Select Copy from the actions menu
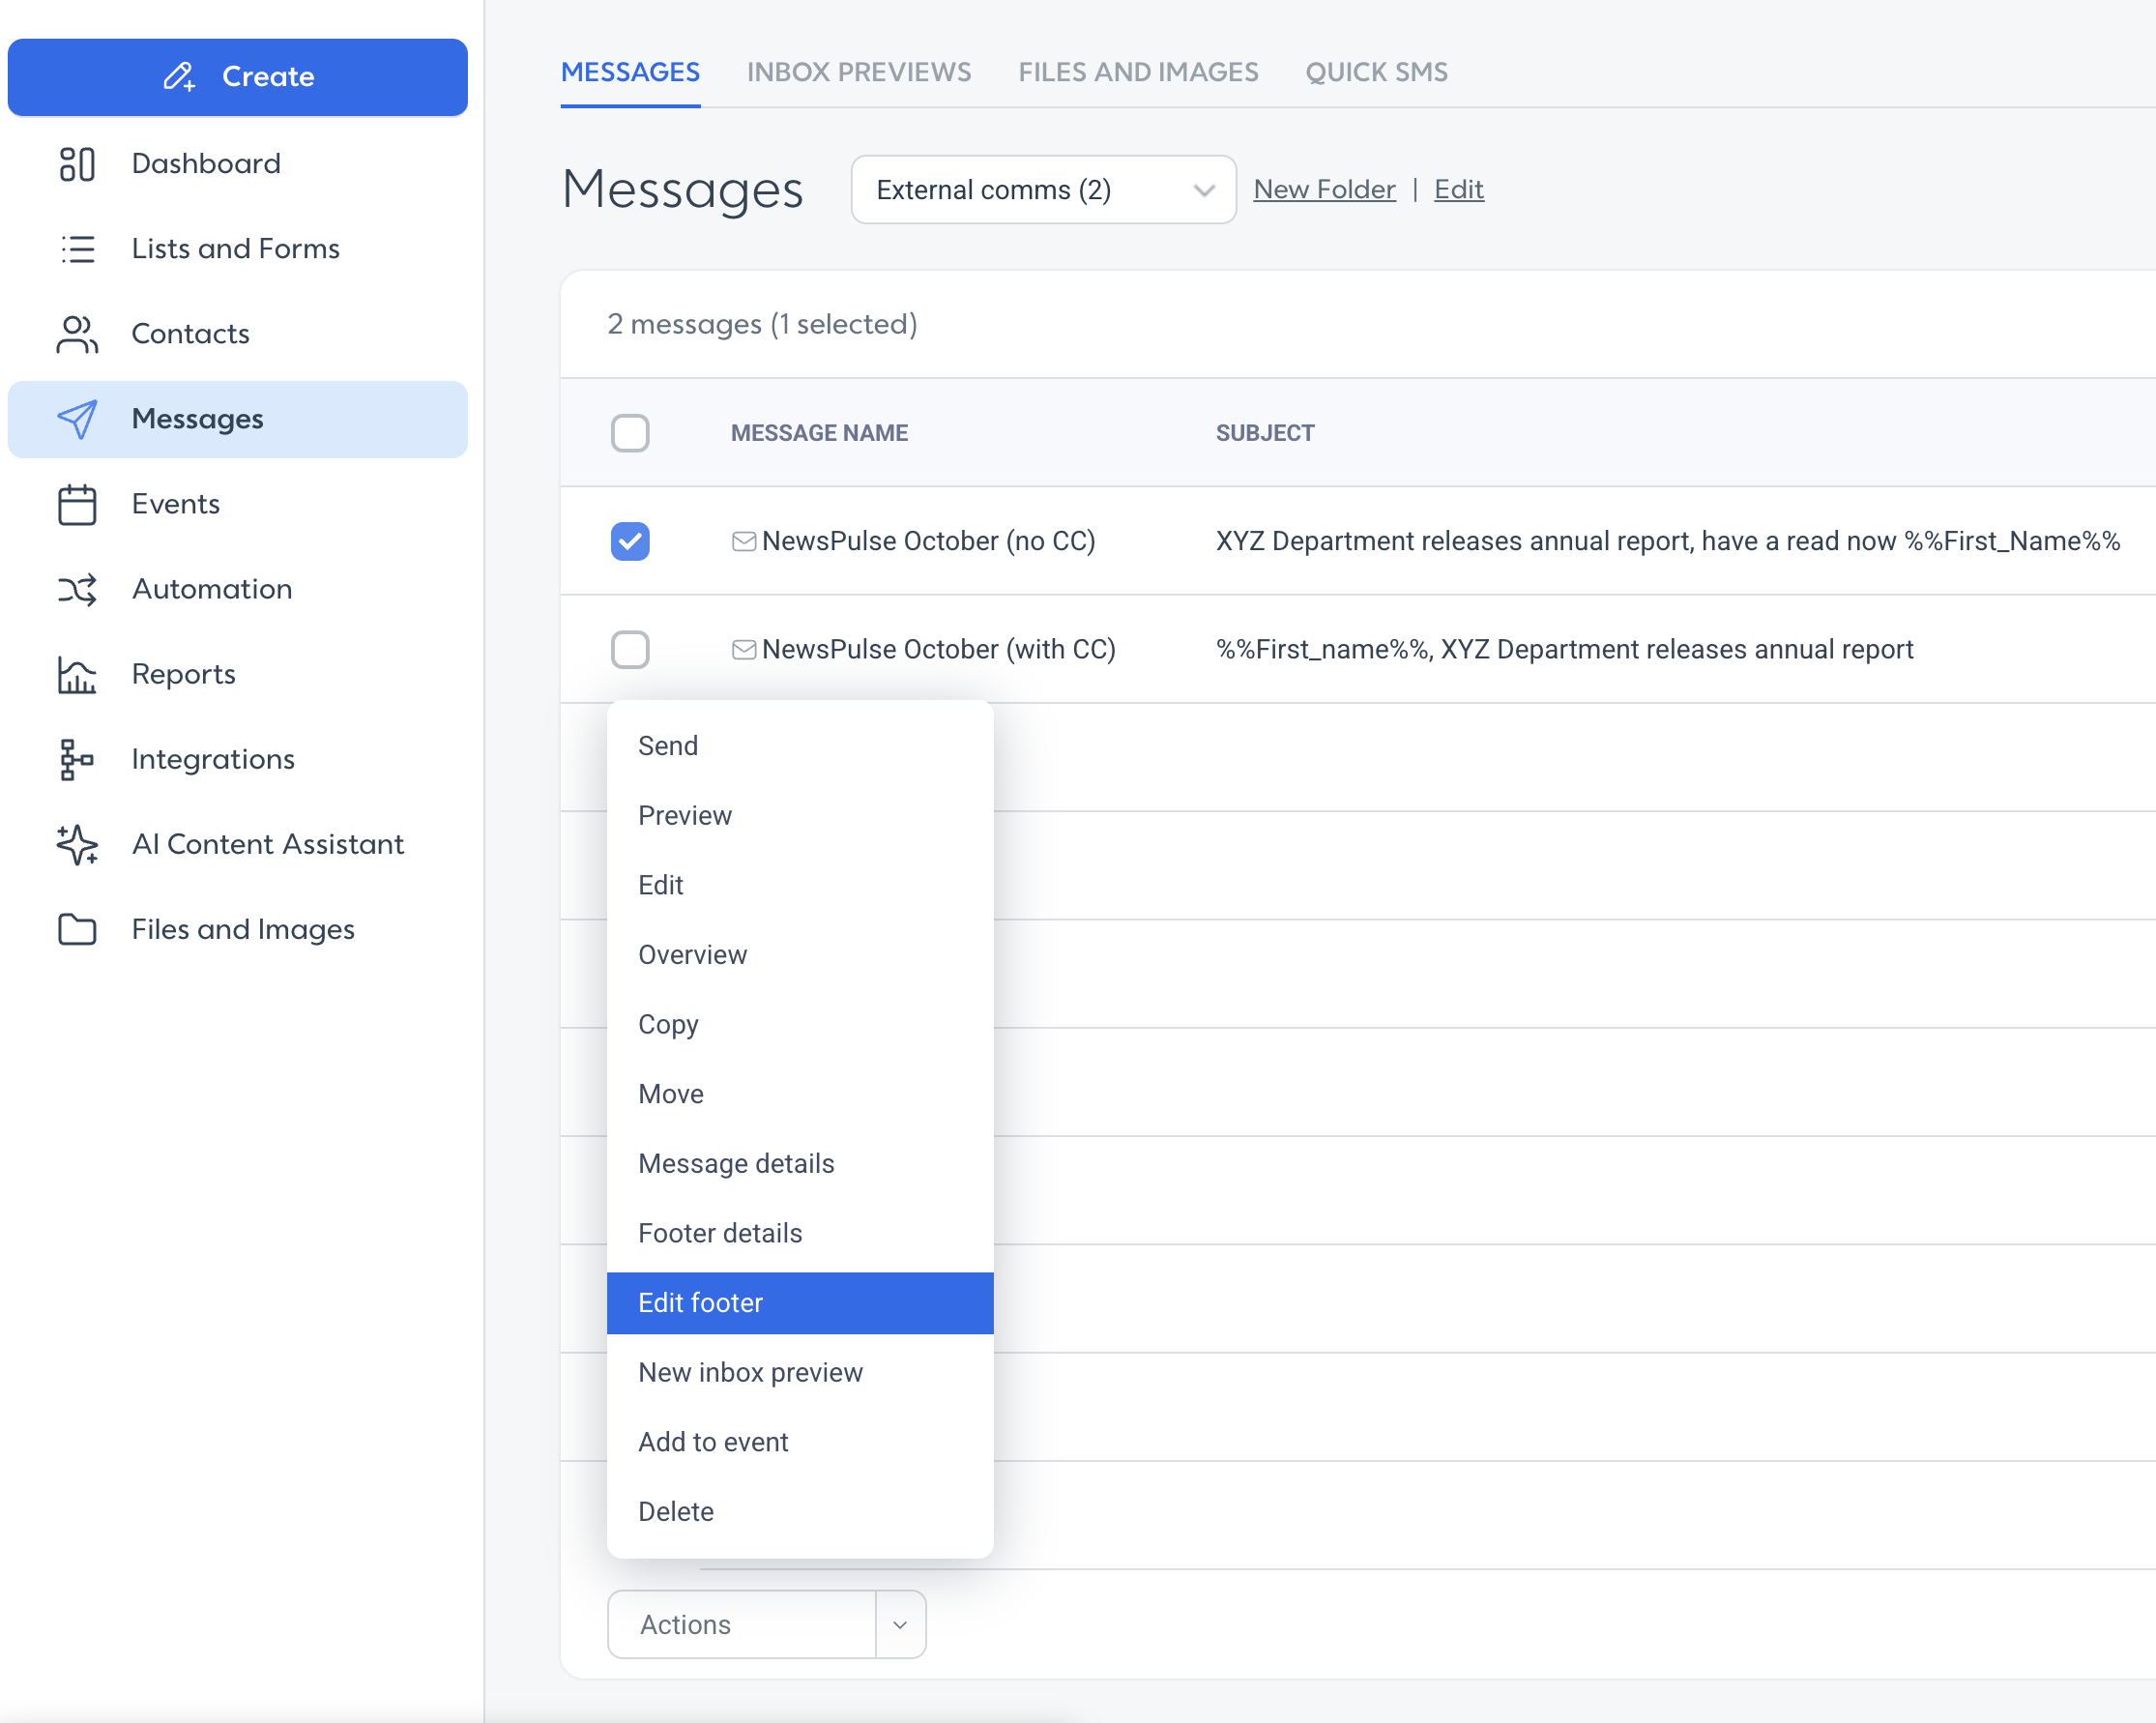The width and height of the screenshot is (2156, 1723). (x=800, y=1025)
